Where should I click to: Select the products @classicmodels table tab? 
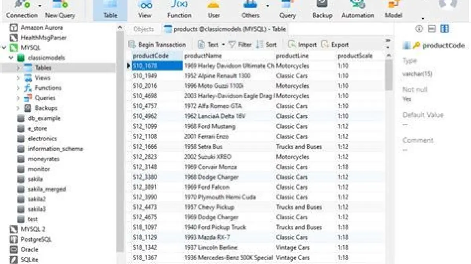tap(225, 29)
